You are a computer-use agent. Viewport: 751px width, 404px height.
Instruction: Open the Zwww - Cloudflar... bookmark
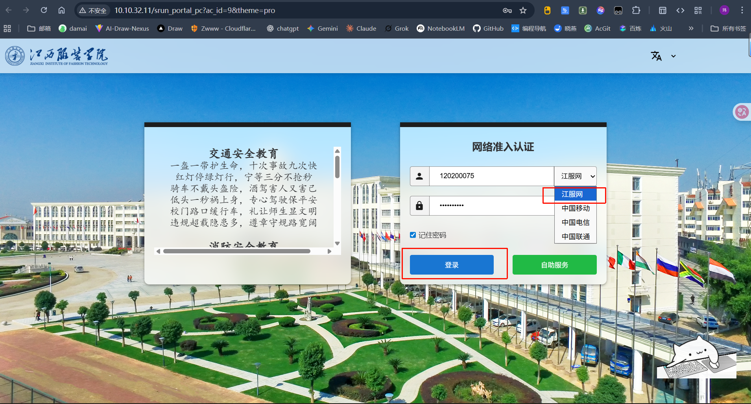[223, 28]
